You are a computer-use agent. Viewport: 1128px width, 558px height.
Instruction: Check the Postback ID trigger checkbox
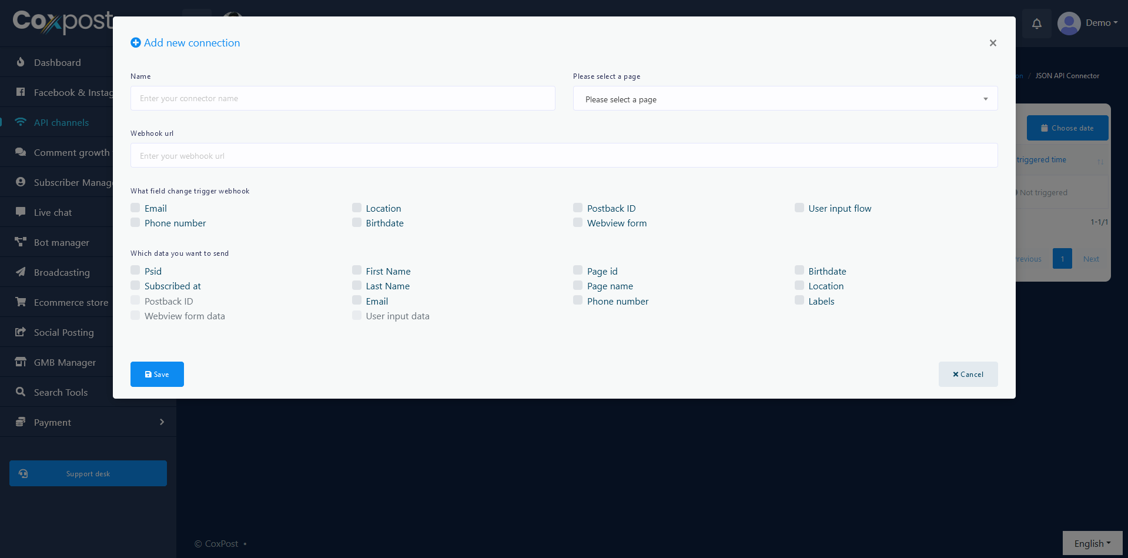578,208
